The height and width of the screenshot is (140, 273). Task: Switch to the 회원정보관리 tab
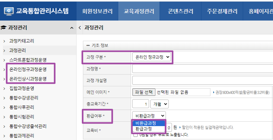(97, 11)
